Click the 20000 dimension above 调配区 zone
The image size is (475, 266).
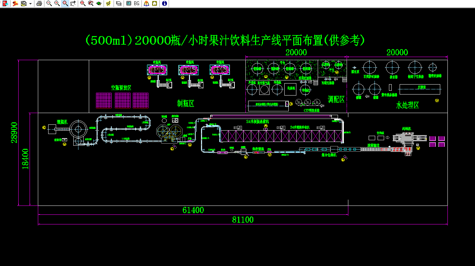coord(296,52)
